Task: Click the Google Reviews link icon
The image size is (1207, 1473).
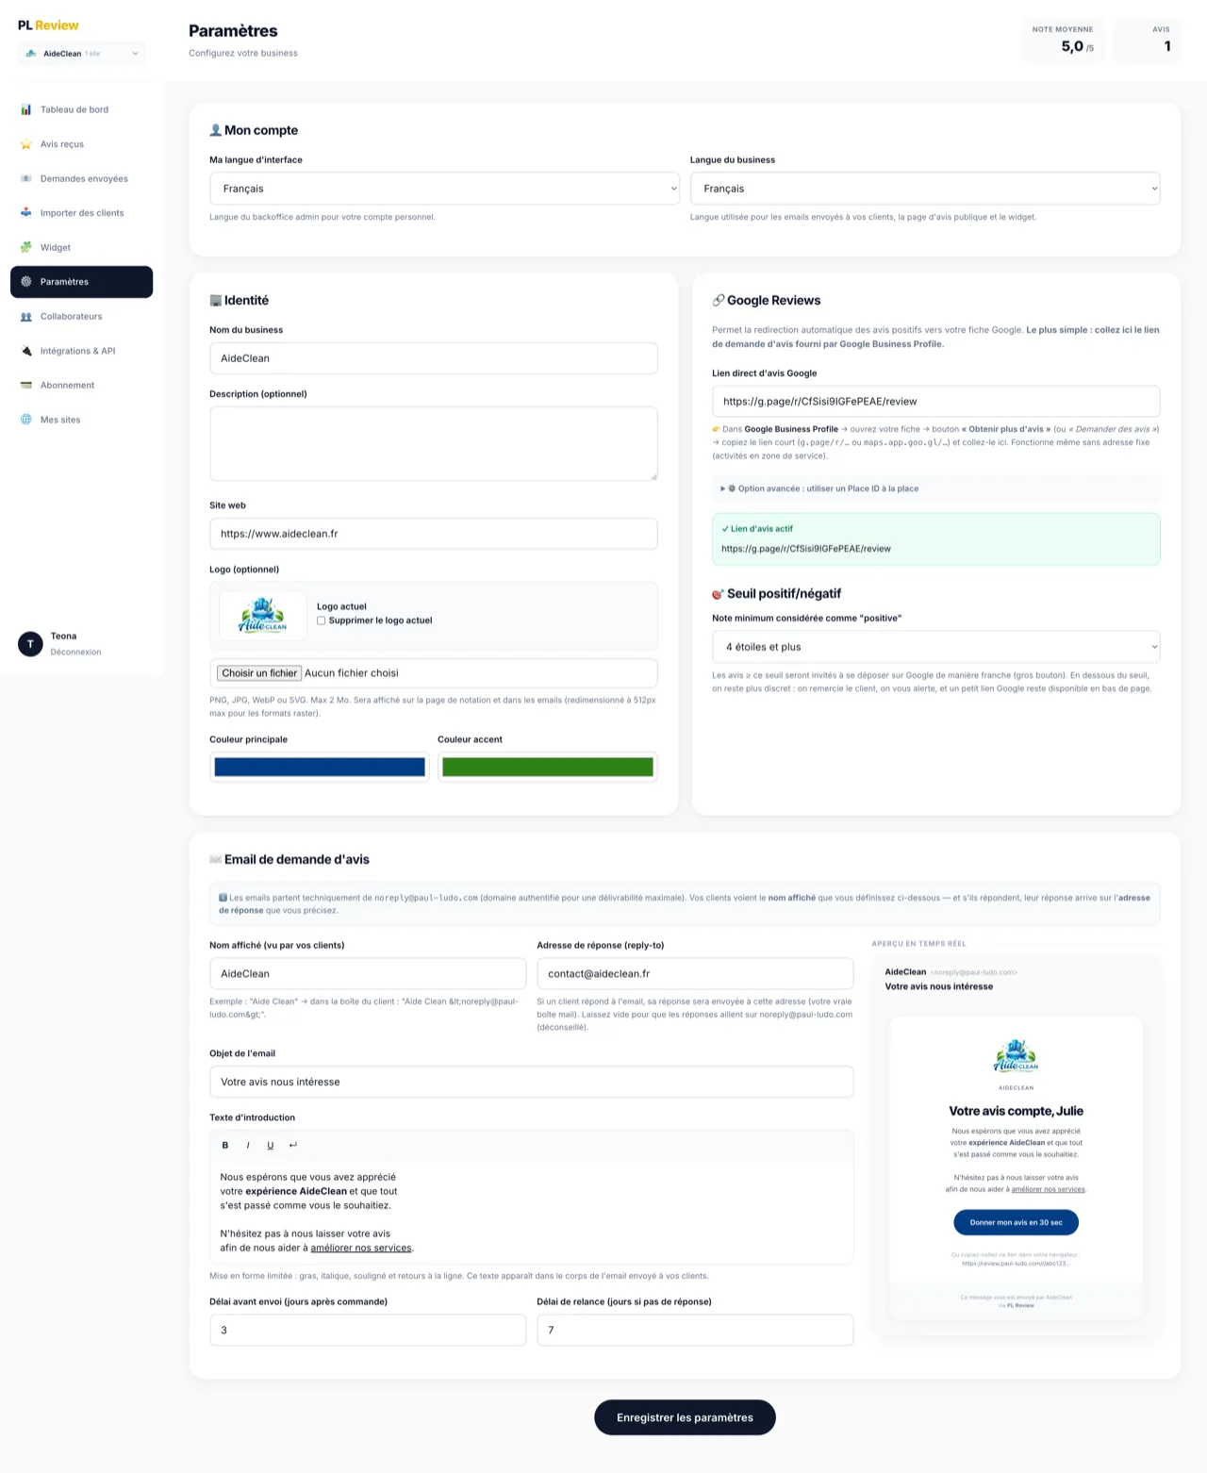Action: [719, 301]
